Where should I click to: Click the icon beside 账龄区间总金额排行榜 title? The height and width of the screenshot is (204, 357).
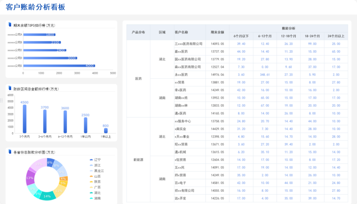(x=10, y=89)
